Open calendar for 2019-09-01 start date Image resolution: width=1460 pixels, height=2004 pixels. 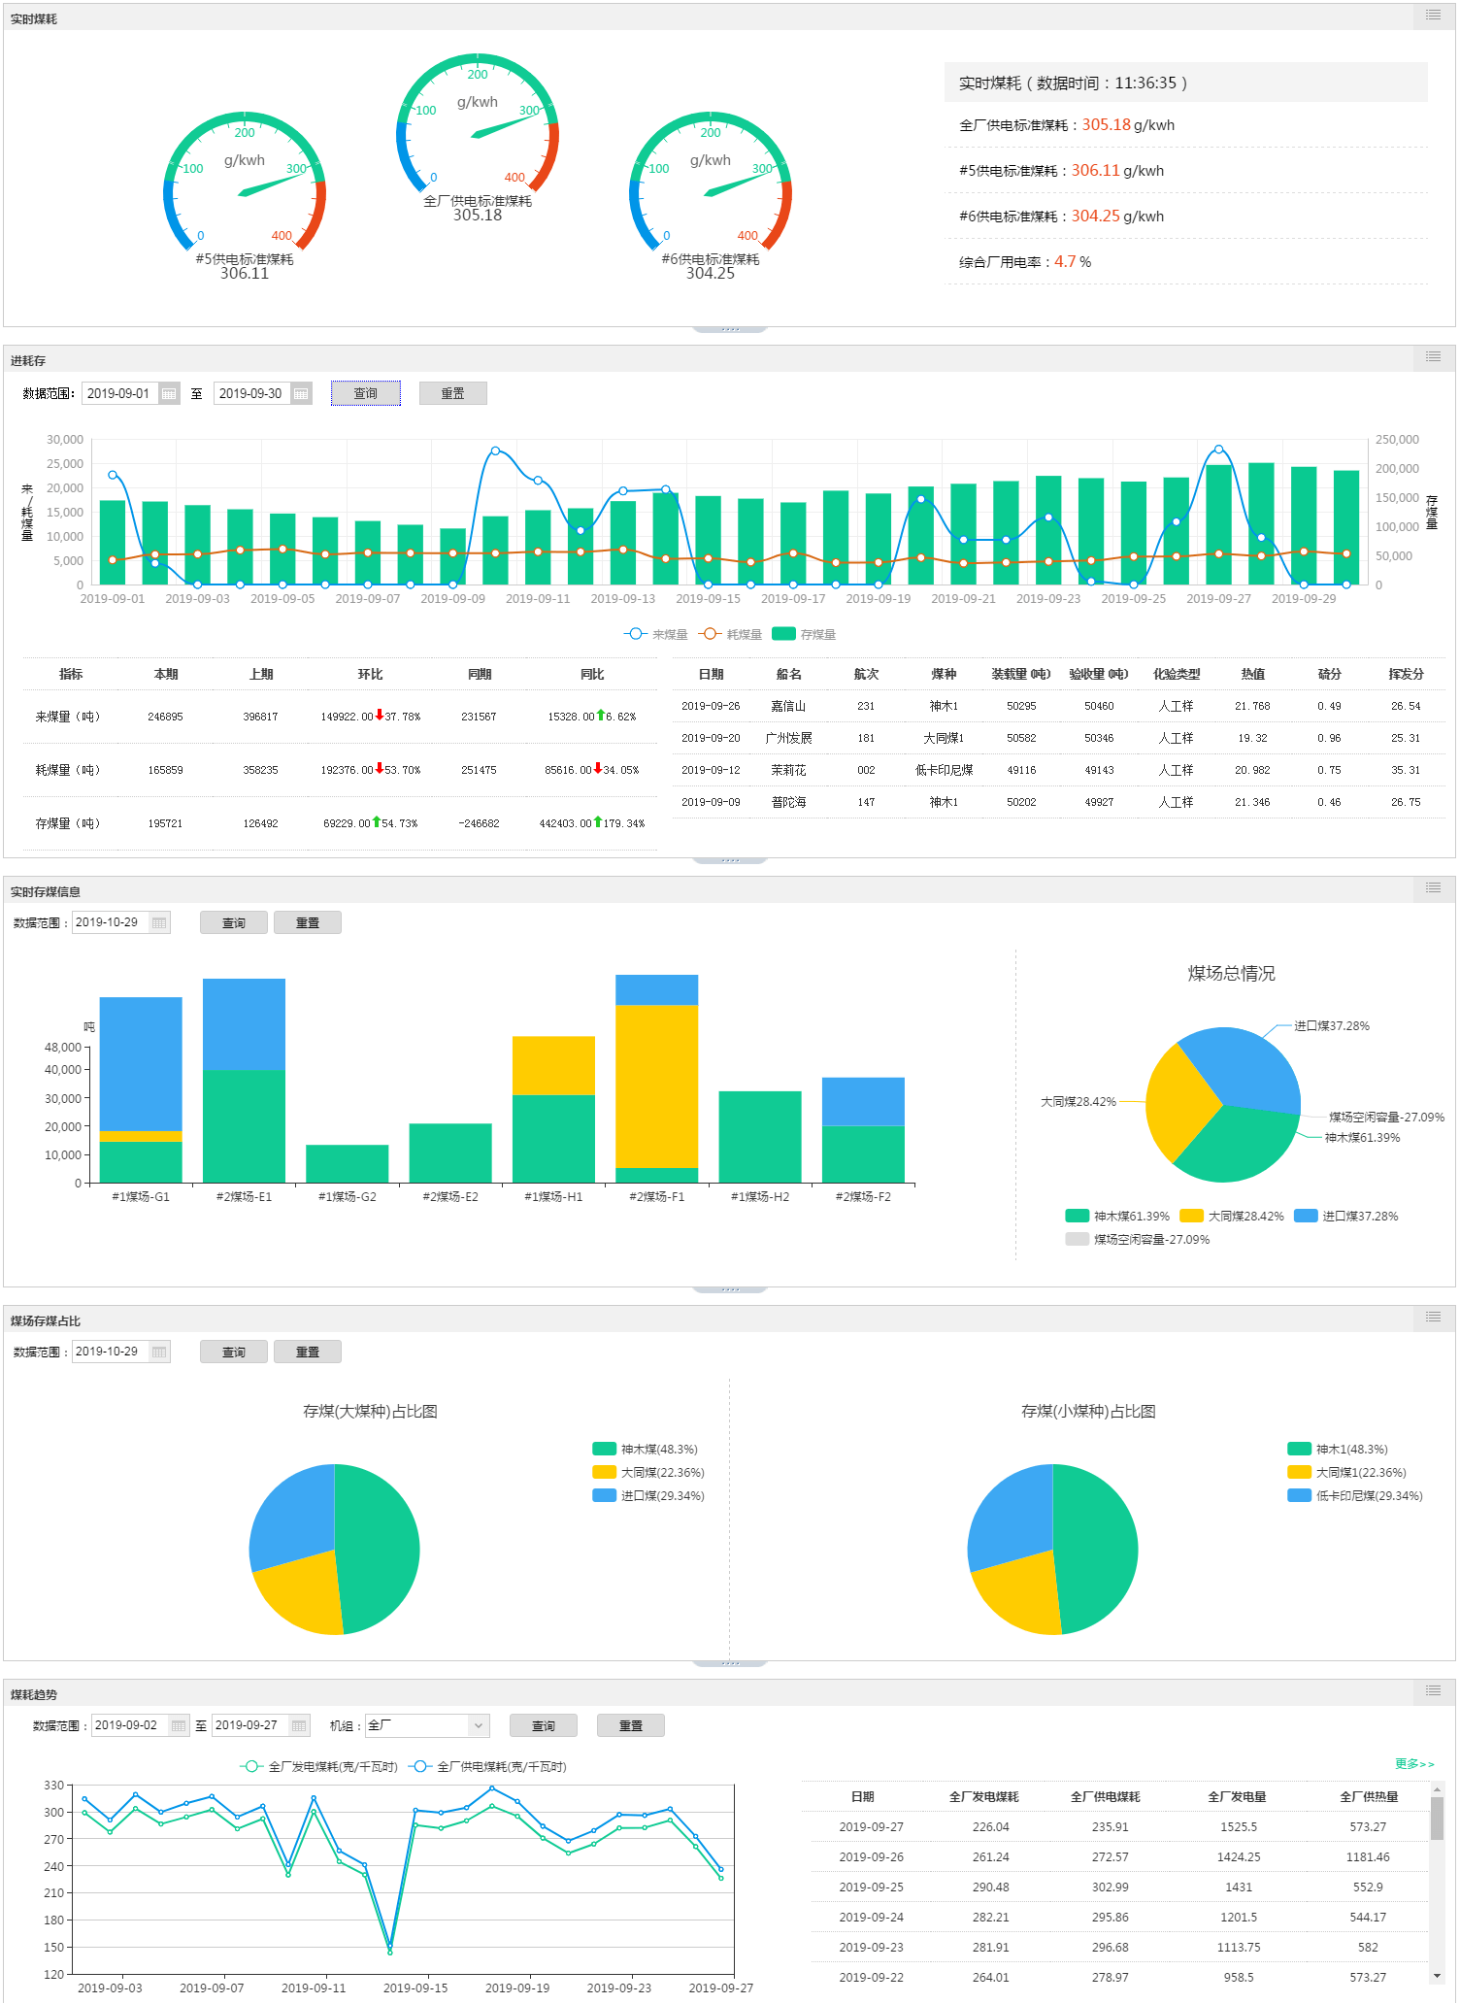(169, 394)
